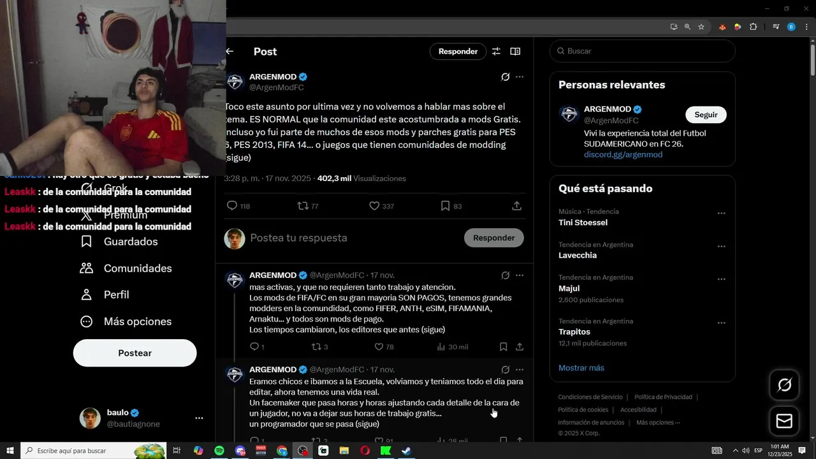The height and width of the screenshot is (459, 816).
Task: Bookmark this page with the star icon
Action: point(701,27)
